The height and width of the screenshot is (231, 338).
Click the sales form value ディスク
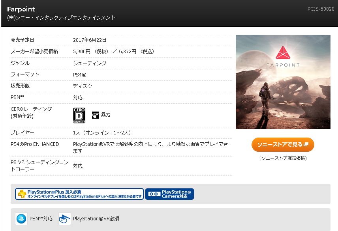[x=83, y=86]
